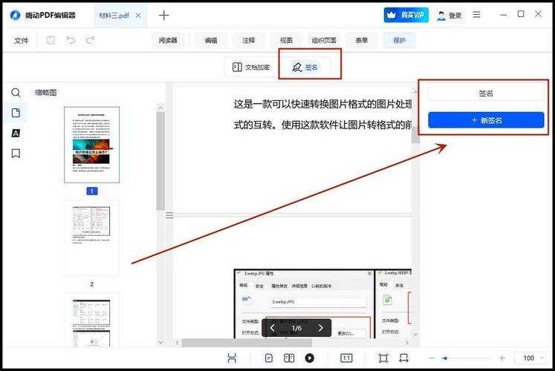Image resolution: width=555 pixels, height=371 pixels.
Task: Click the 缩略图 panel title
Action: [45, 93]
